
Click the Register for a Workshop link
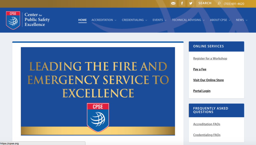tap(210, 58)
